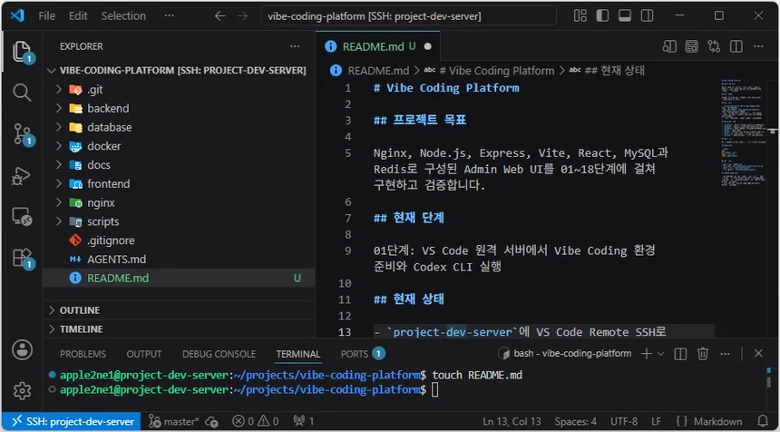Open the Extensions view
The image size is (780, 432).
(x=23, y=258)
